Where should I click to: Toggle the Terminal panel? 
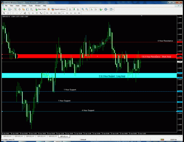pyautogui.click(x=27, y=9)
